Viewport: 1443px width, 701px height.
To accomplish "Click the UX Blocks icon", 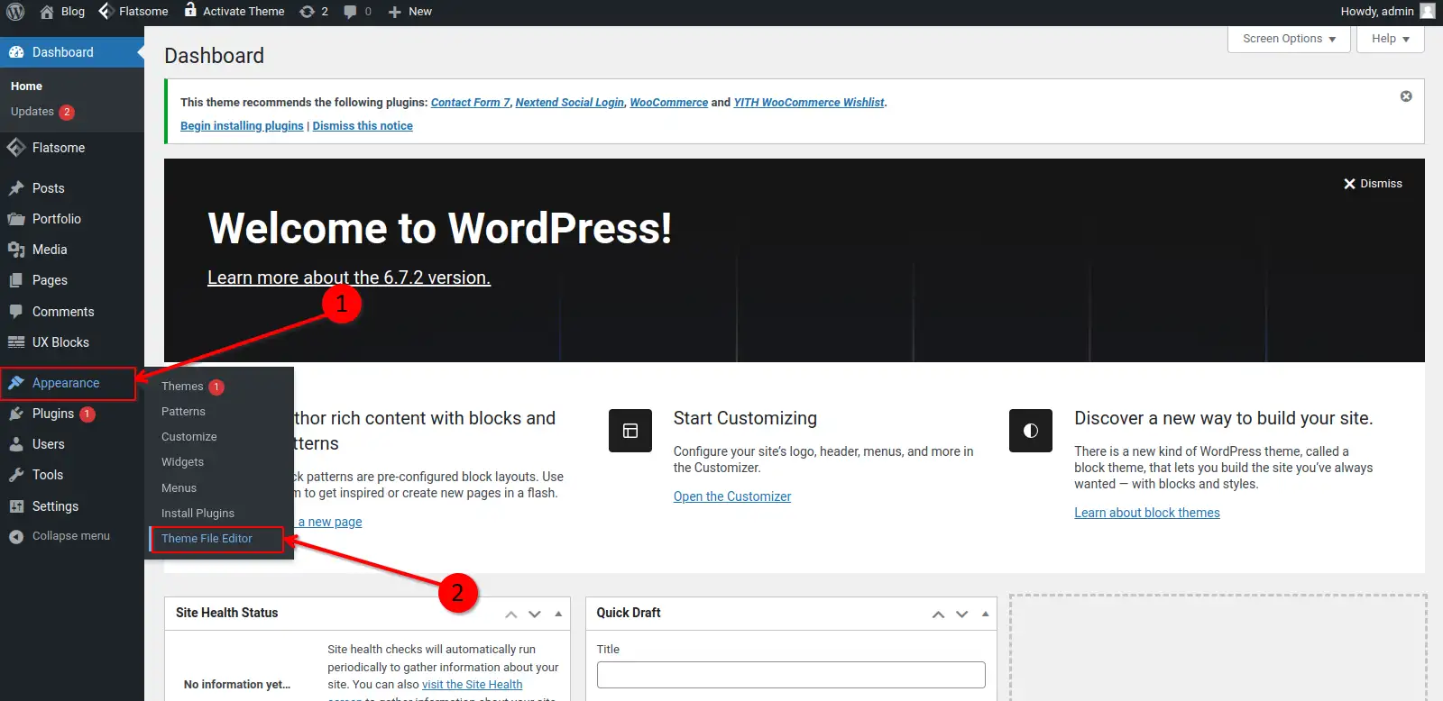I will coord(16,342).
